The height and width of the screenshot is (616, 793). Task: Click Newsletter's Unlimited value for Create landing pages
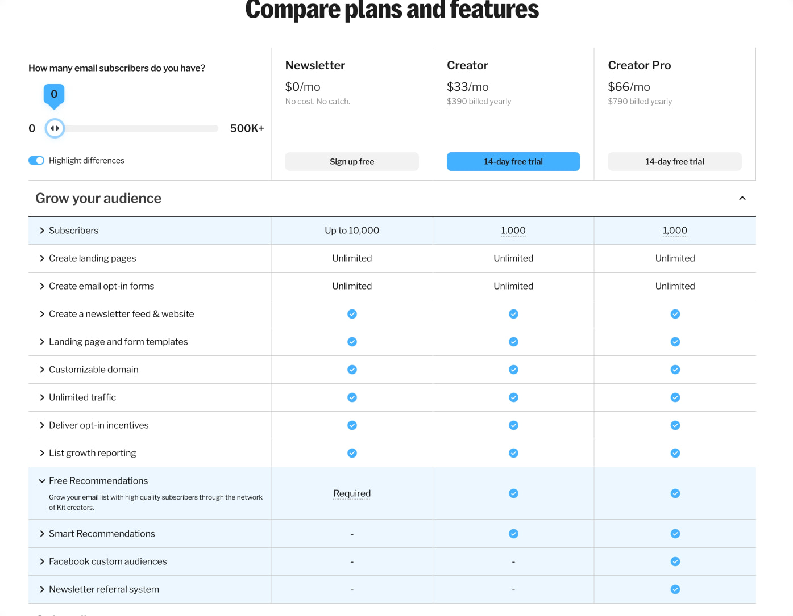(352, 258)
